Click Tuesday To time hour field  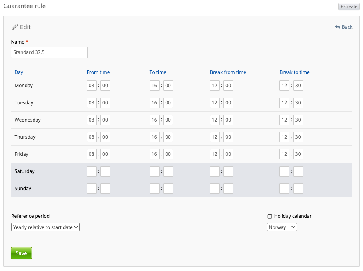(154, 103)
